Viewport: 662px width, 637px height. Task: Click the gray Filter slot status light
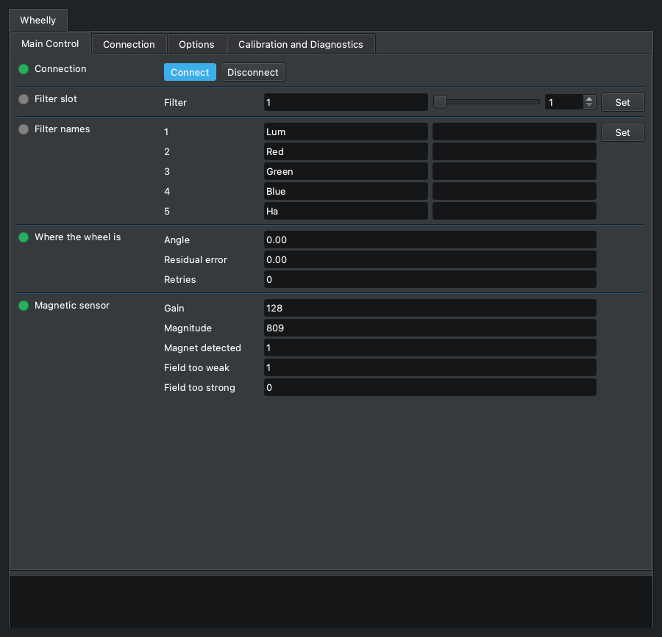coord(24,99)
